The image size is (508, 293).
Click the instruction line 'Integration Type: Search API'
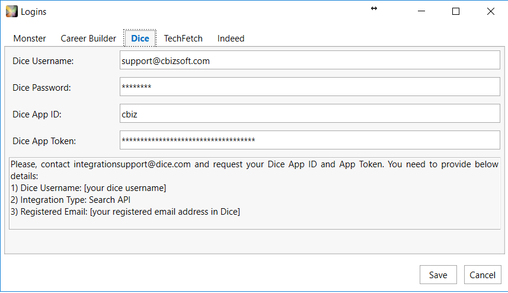[x=71, y=200]
